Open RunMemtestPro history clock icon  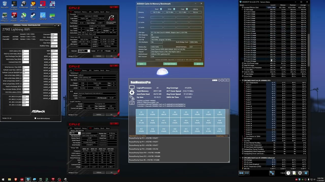219,80
